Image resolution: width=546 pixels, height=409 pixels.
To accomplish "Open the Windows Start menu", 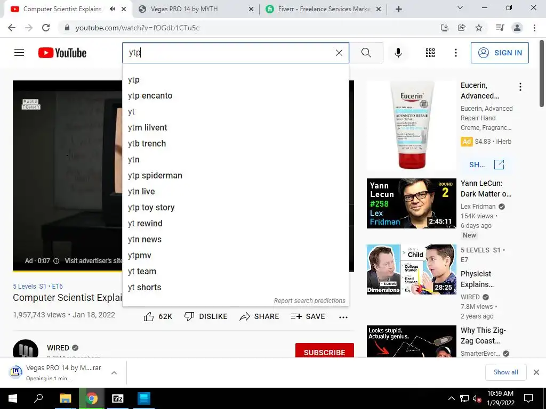I will 13,398.
